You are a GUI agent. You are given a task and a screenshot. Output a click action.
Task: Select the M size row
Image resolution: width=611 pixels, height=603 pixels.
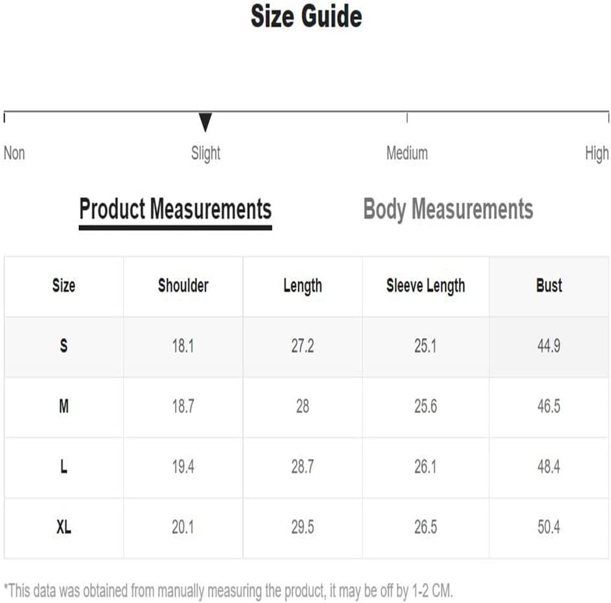306,407
